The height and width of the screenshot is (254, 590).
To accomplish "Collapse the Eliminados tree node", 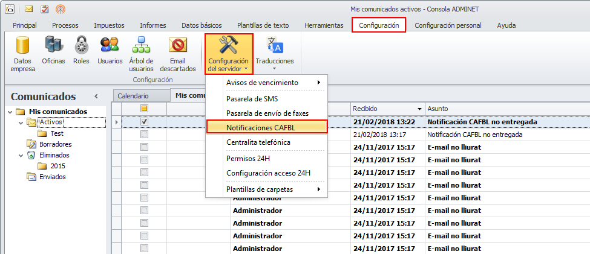I will click(x=21, y=155).
